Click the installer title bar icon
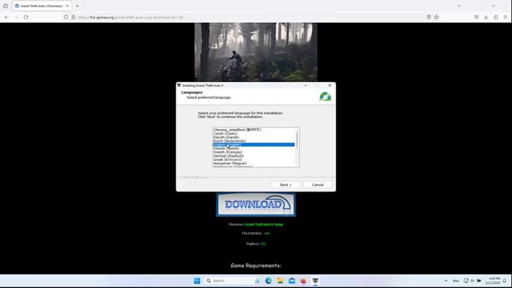 click(179, 86)
